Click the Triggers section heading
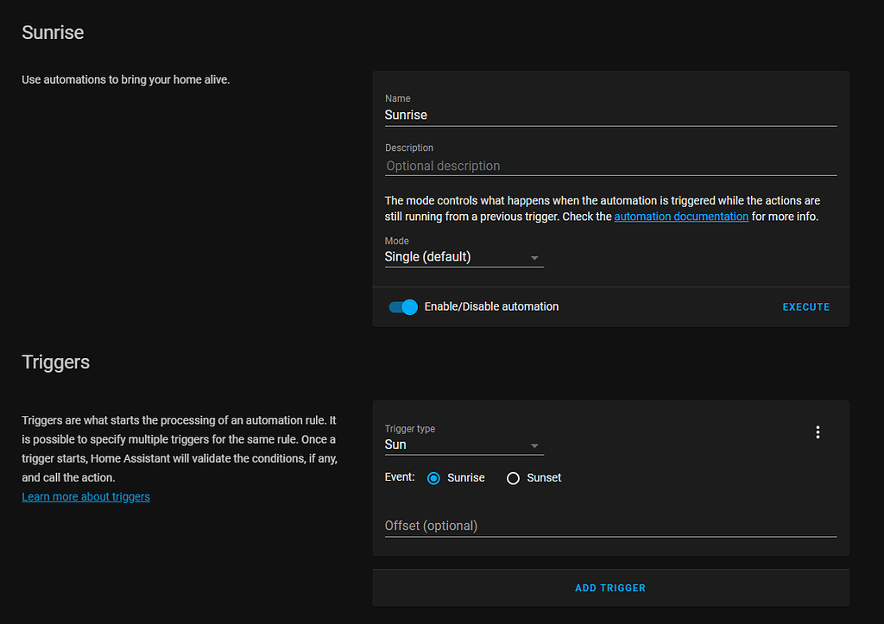This screenshot has width=884, height=624. [56, 362]
